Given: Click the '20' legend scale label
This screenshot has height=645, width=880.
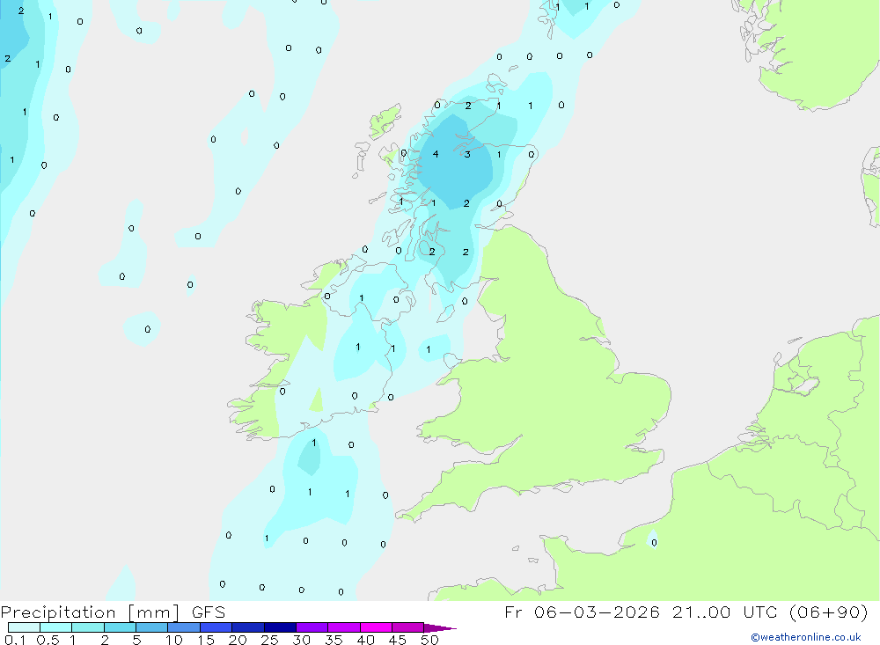Looking at the screenshot, I should 238,640.
